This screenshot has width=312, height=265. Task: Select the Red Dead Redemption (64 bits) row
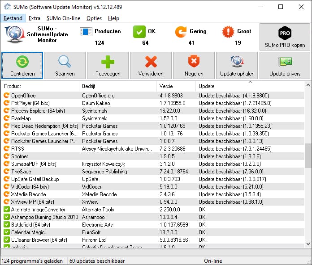click(x=153, y=126)
